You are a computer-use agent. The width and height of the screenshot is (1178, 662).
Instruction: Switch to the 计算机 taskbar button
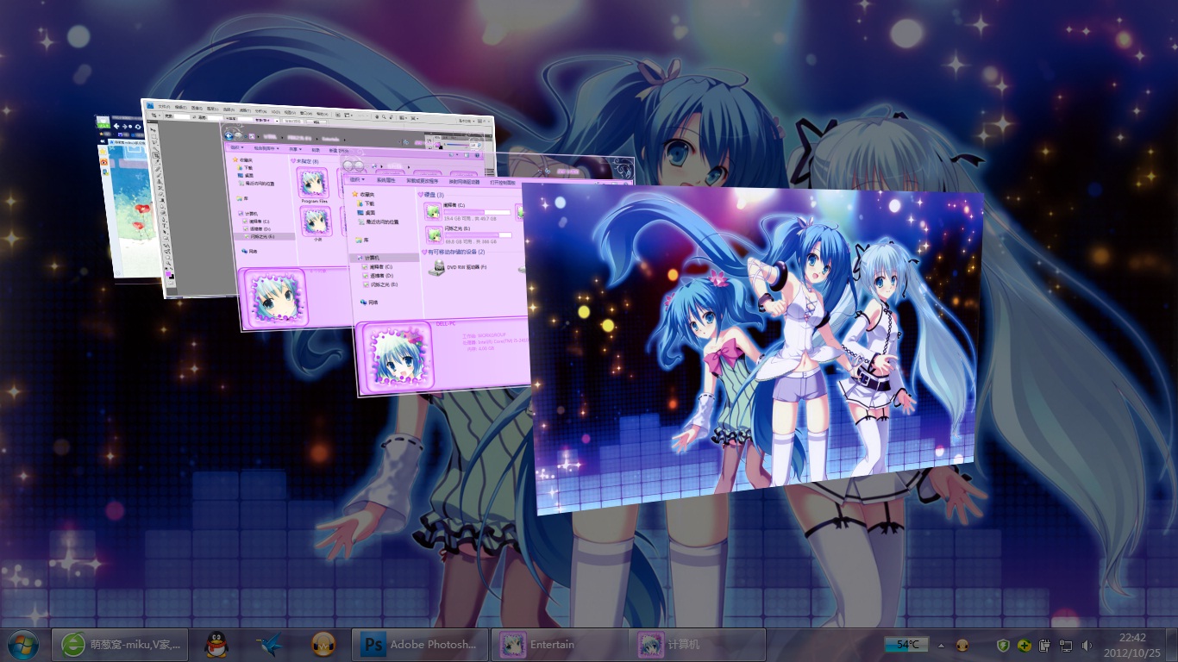698,644
